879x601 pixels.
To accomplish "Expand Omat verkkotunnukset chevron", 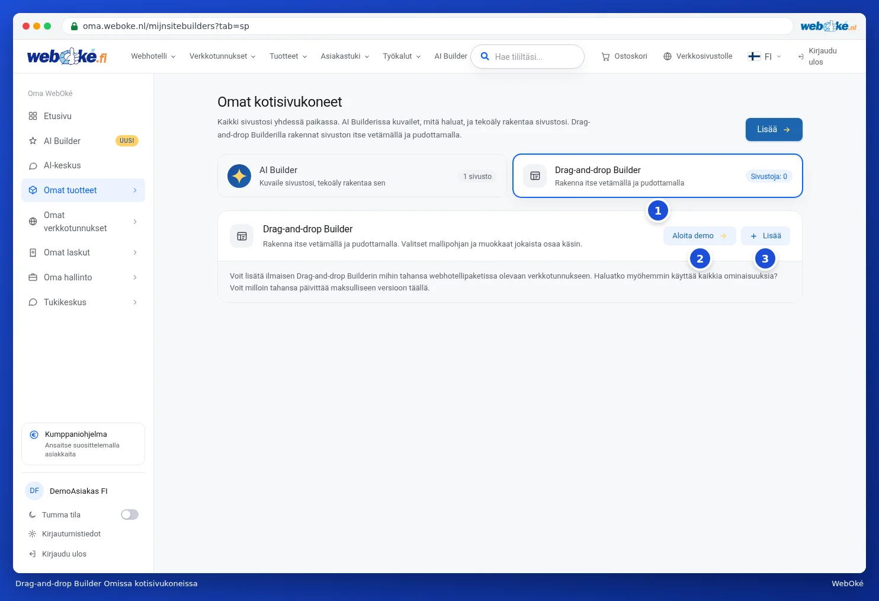I will tap(135, 222).
